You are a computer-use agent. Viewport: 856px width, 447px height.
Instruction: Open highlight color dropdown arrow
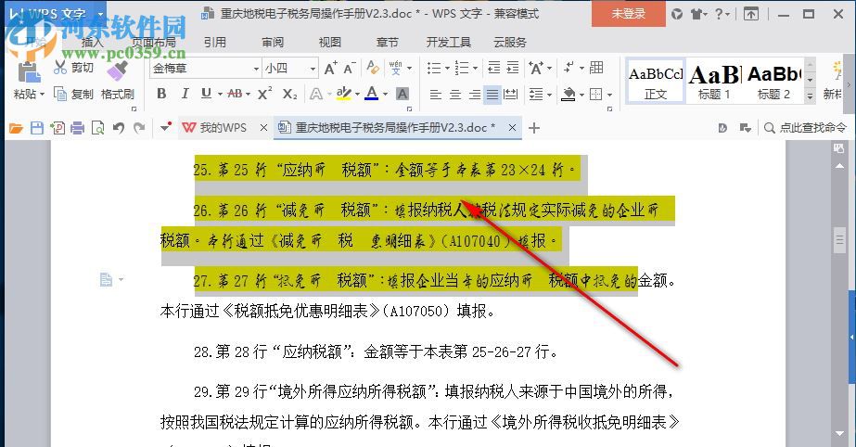tap(357, 95)
